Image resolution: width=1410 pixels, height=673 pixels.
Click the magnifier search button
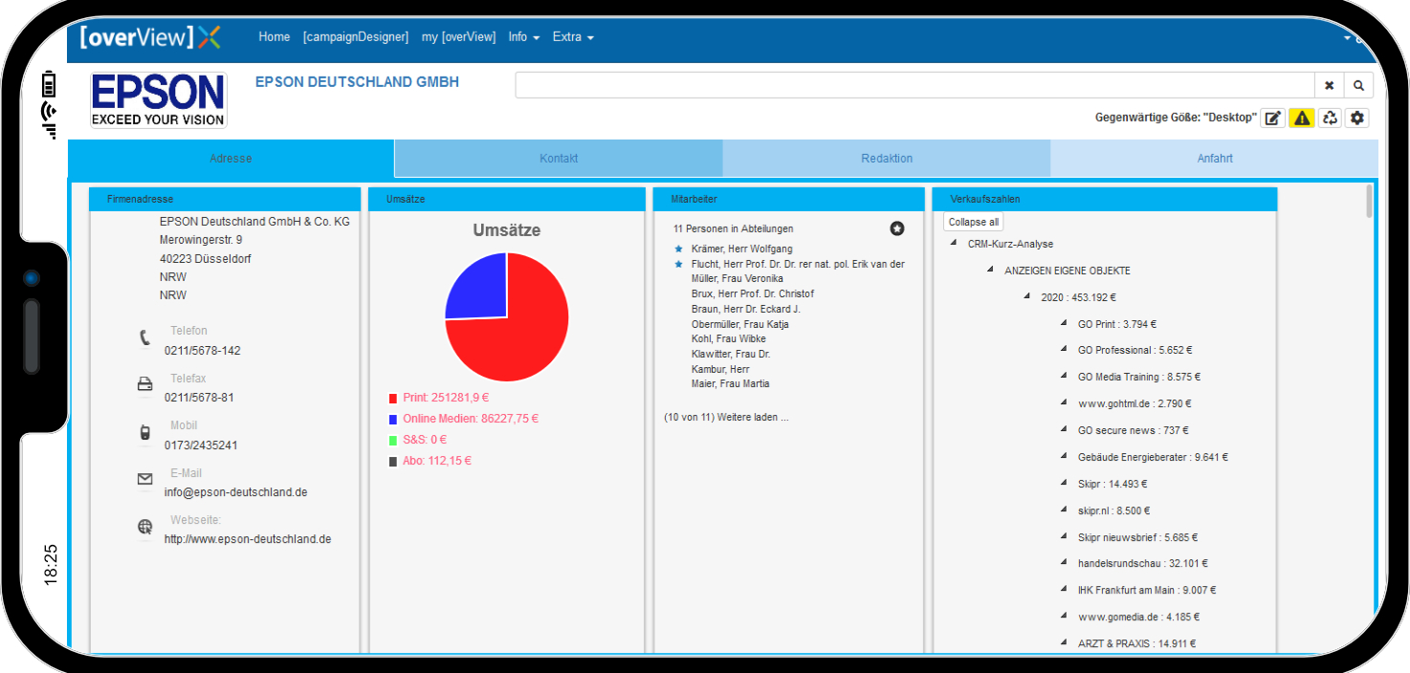[x=1358, y=85]
